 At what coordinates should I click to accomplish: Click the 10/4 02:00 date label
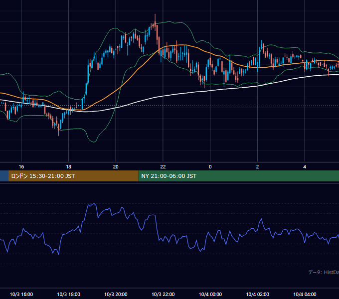(258, 294)
